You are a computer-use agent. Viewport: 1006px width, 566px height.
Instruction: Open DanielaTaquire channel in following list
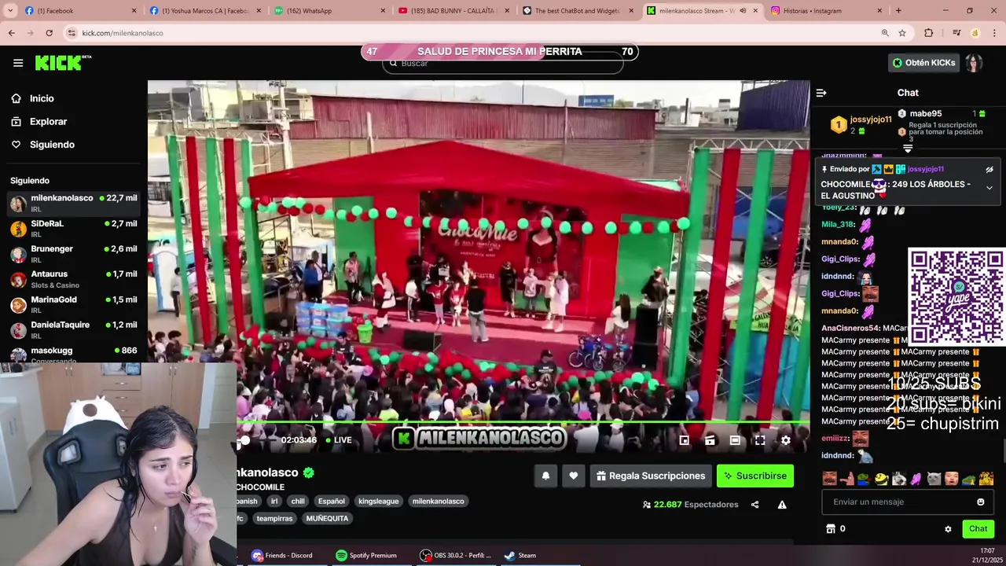click(x=74, y=329)
